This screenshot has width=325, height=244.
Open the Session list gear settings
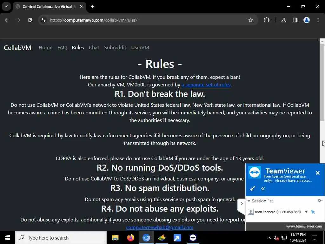[x=320, y=200]
